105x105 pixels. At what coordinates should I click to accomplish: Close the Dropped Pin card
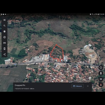click(x=88, y=86)
